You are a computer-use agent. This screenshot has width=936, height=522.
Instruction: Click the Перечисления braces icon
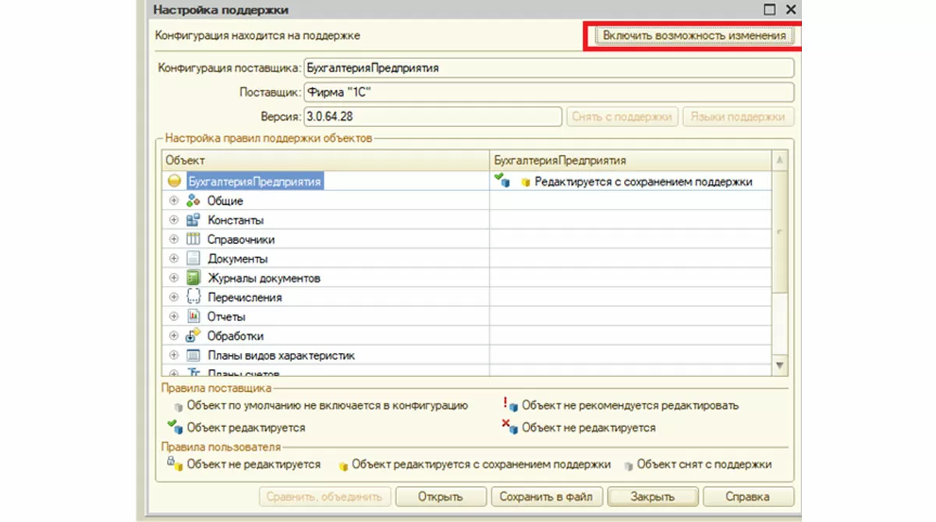pos(193,298)
